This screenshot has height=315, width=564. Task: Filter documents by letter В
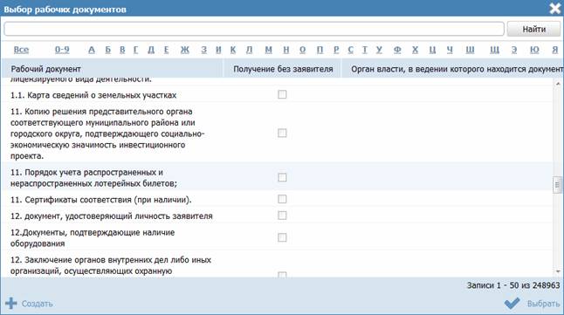[122, 50]
